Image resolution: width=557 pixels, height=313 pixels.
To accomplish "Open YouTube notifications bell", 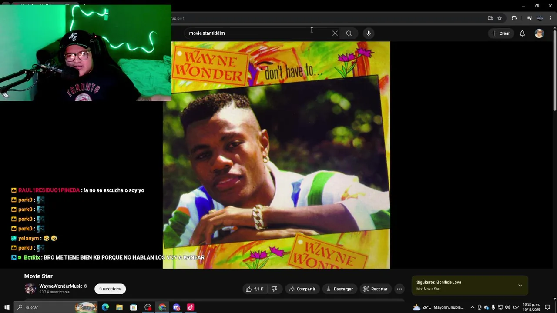I will tap(523, 33).
